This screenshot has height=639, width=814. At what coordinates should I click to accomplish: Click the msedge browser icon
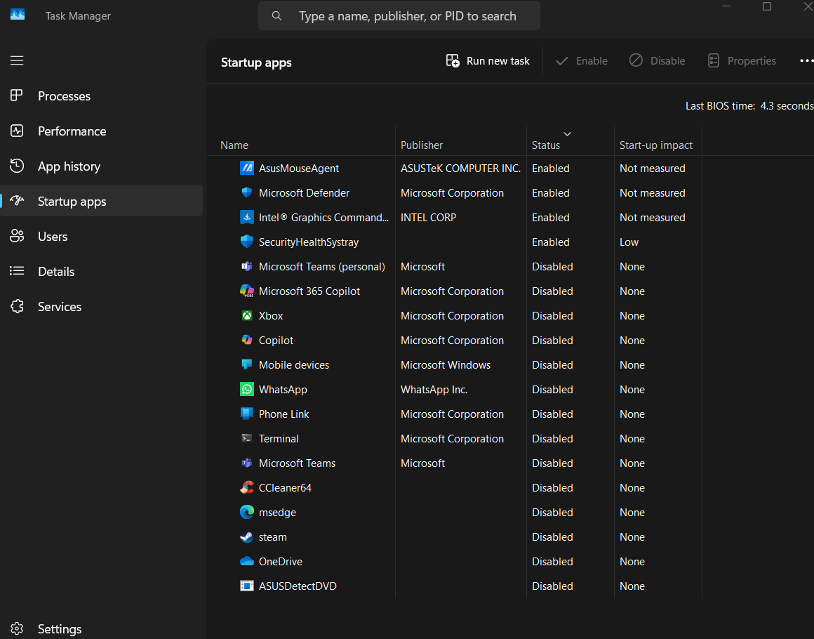coord(246,513)
